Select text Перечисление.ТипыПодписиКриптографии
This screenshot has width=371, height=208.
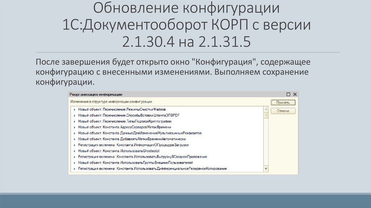tap(137, 121)
